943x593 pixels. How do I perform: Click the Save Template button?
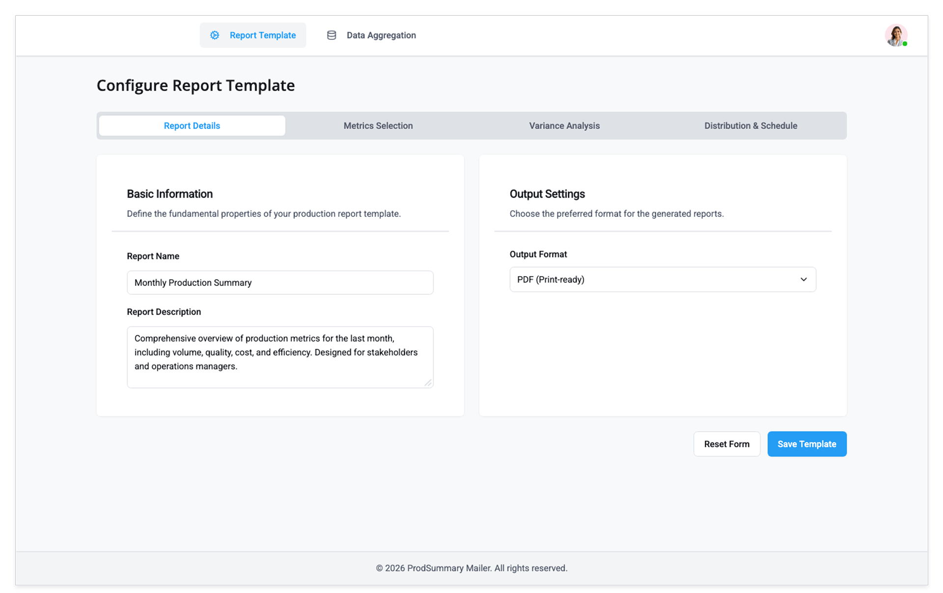point(806,444)
